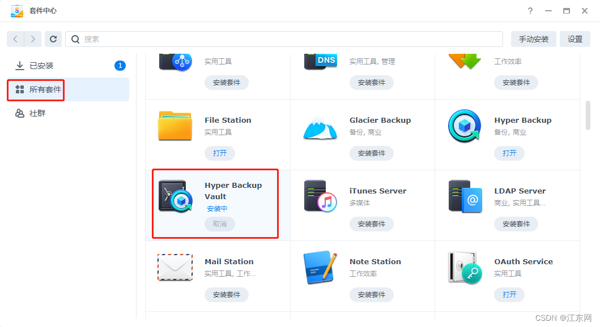
Task: Install the 实用工具 package in first column top
Action: click(227, 83)
